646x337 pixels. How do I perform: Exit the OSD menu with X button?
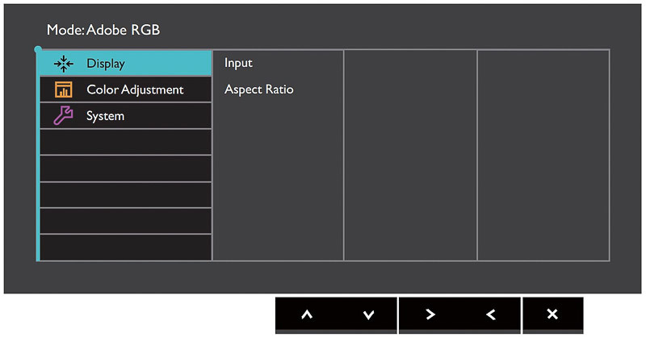(552, 314)
